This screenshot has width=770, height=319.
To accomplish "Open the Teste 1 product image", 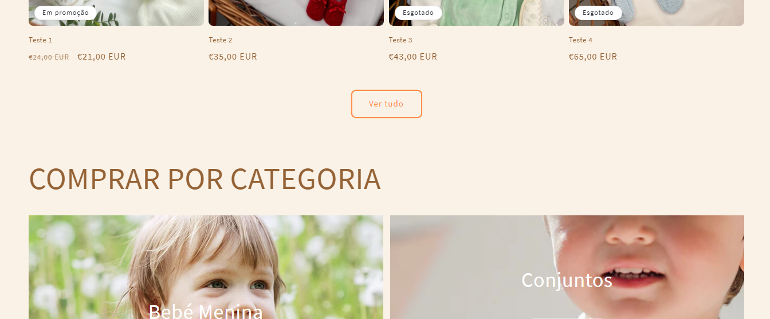I will [116, 13].
